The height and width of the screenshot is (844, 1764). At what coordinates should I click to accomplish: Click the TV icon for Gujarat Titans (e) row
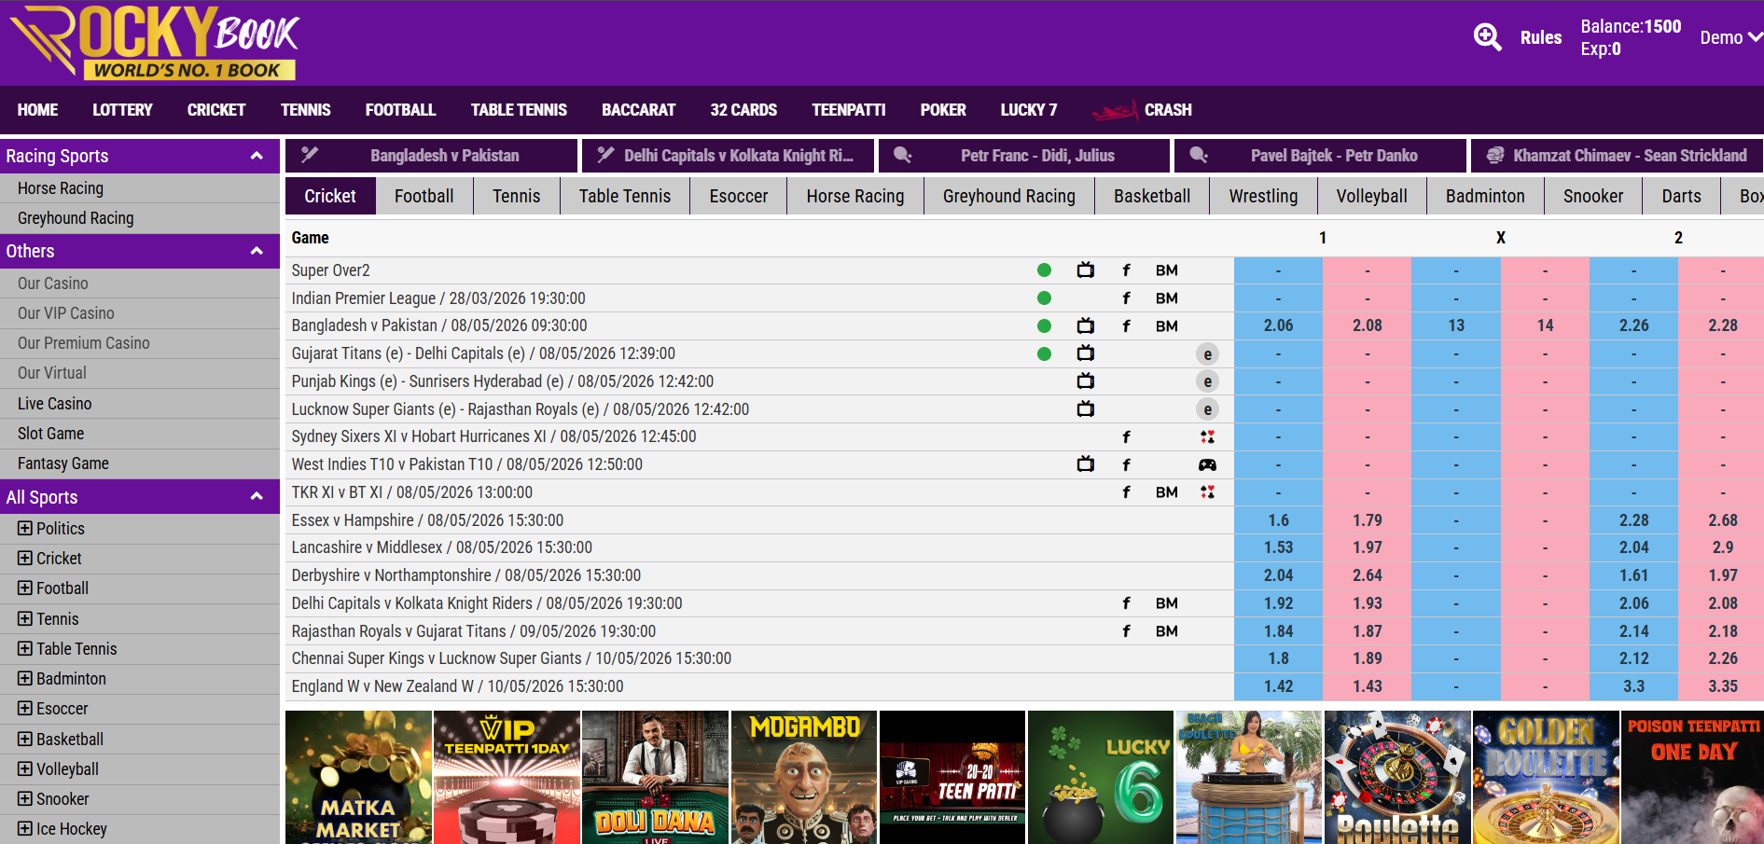pyautogui.click(x=1085, y=353)
